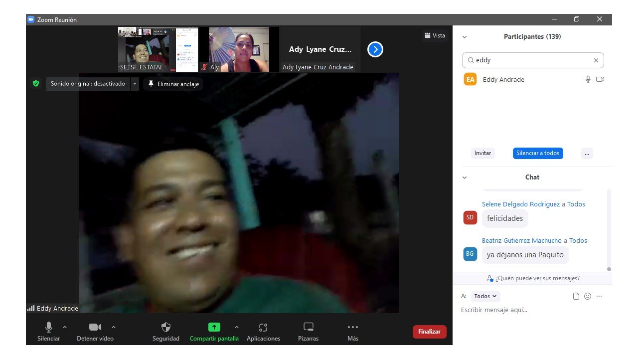Viewport: 638px width, 359px height.
Task: Open the emoji picker in chat
Action: 588,296
